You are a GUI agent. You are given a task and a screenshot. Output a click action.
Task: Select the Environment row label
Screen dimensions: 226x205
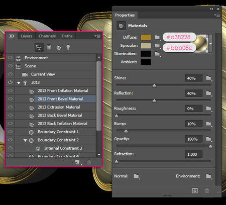pos(36,58)
